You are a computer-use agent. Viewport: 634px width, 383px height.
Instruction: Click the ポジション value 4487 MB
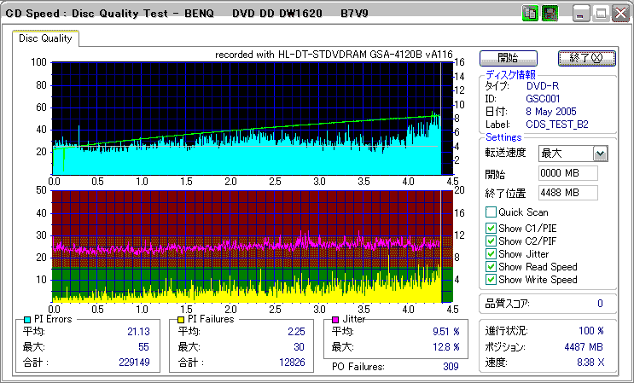584,347
